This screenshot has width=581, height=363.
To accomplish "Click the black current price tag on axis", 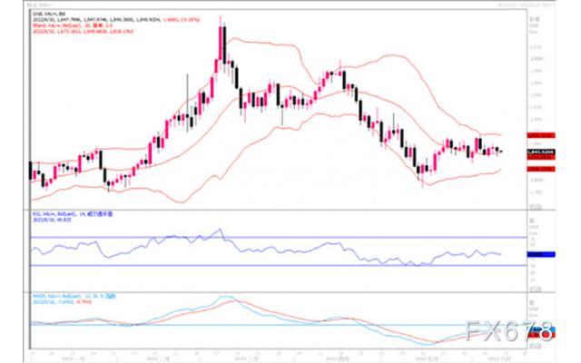I will tap(541, 152).
